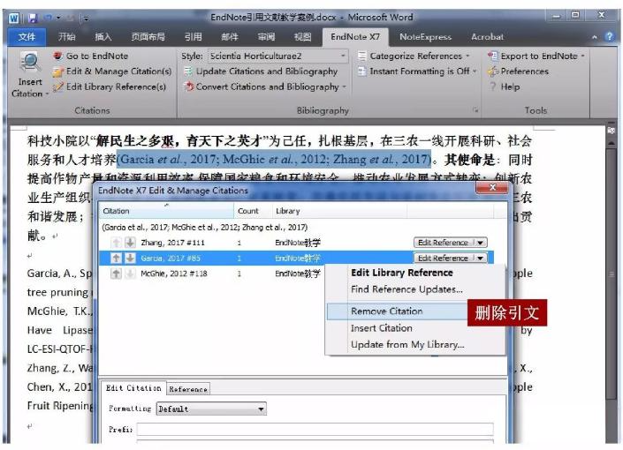This screenshot has width=623, height=450.
Task: Move the Garcia, 2017 citation up
Action: click(x=117, y=259)
